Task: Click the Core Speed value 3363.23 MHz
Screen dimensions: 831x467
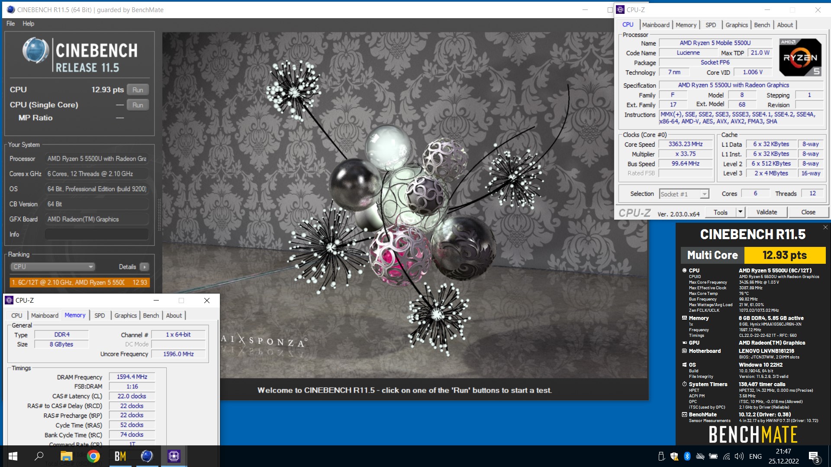Action: click(x=686, y=144)
